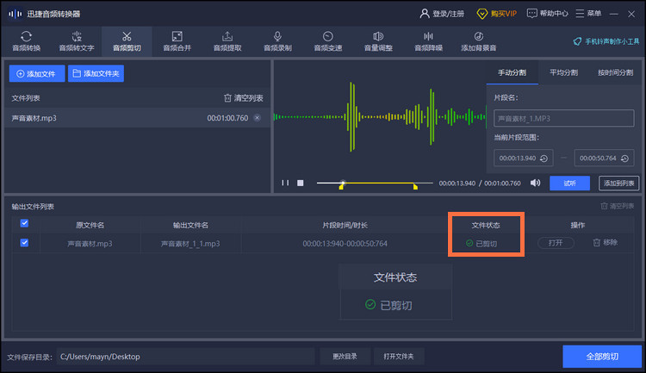The width and height of the screenshot is (646, 373).
Task: Switch to the 手动分割 tab
Action: (x=512, y=72)
